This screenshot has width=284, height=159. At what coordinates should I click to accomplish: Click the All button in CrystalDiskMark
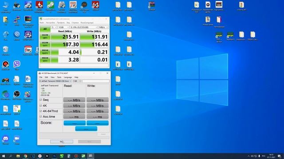pyautogui.click(x=45, y=29)
